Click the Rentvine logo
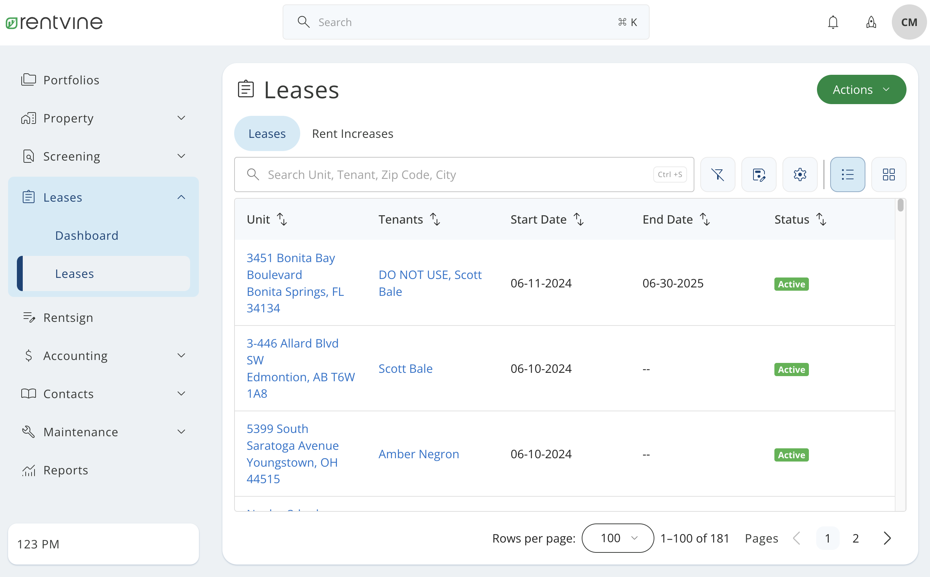The image size is (930, 577). click(x=54, y=22)
